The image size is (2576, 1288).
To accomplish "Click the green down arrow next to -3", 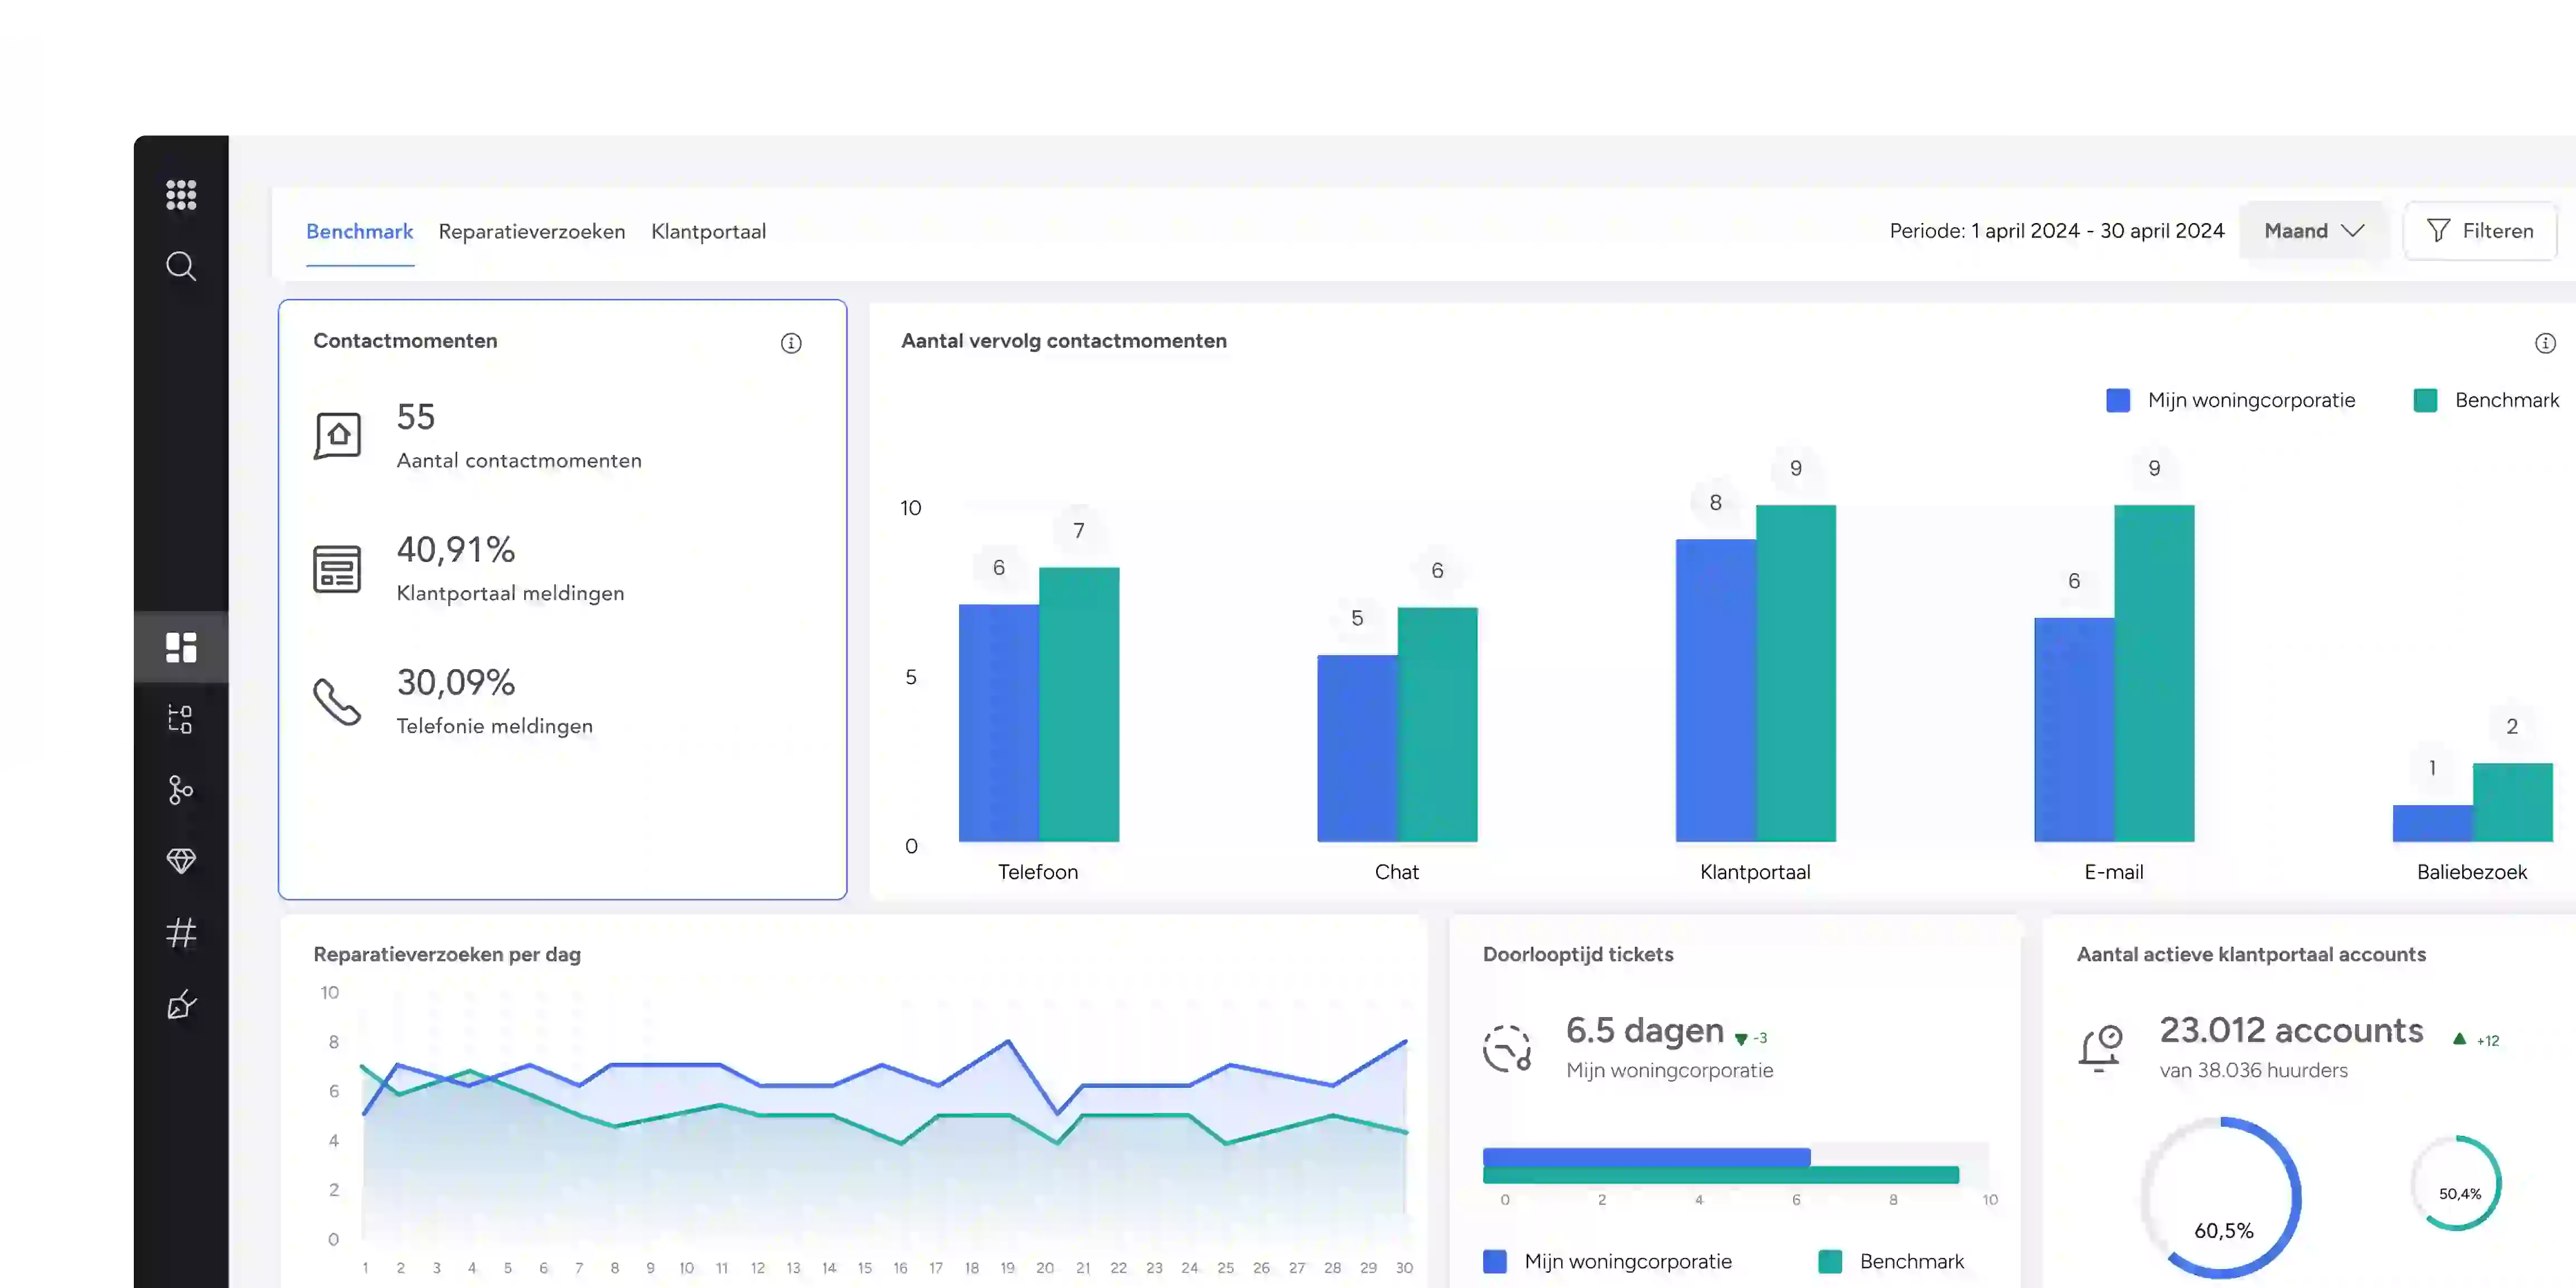I will tap(1741, 1040).
